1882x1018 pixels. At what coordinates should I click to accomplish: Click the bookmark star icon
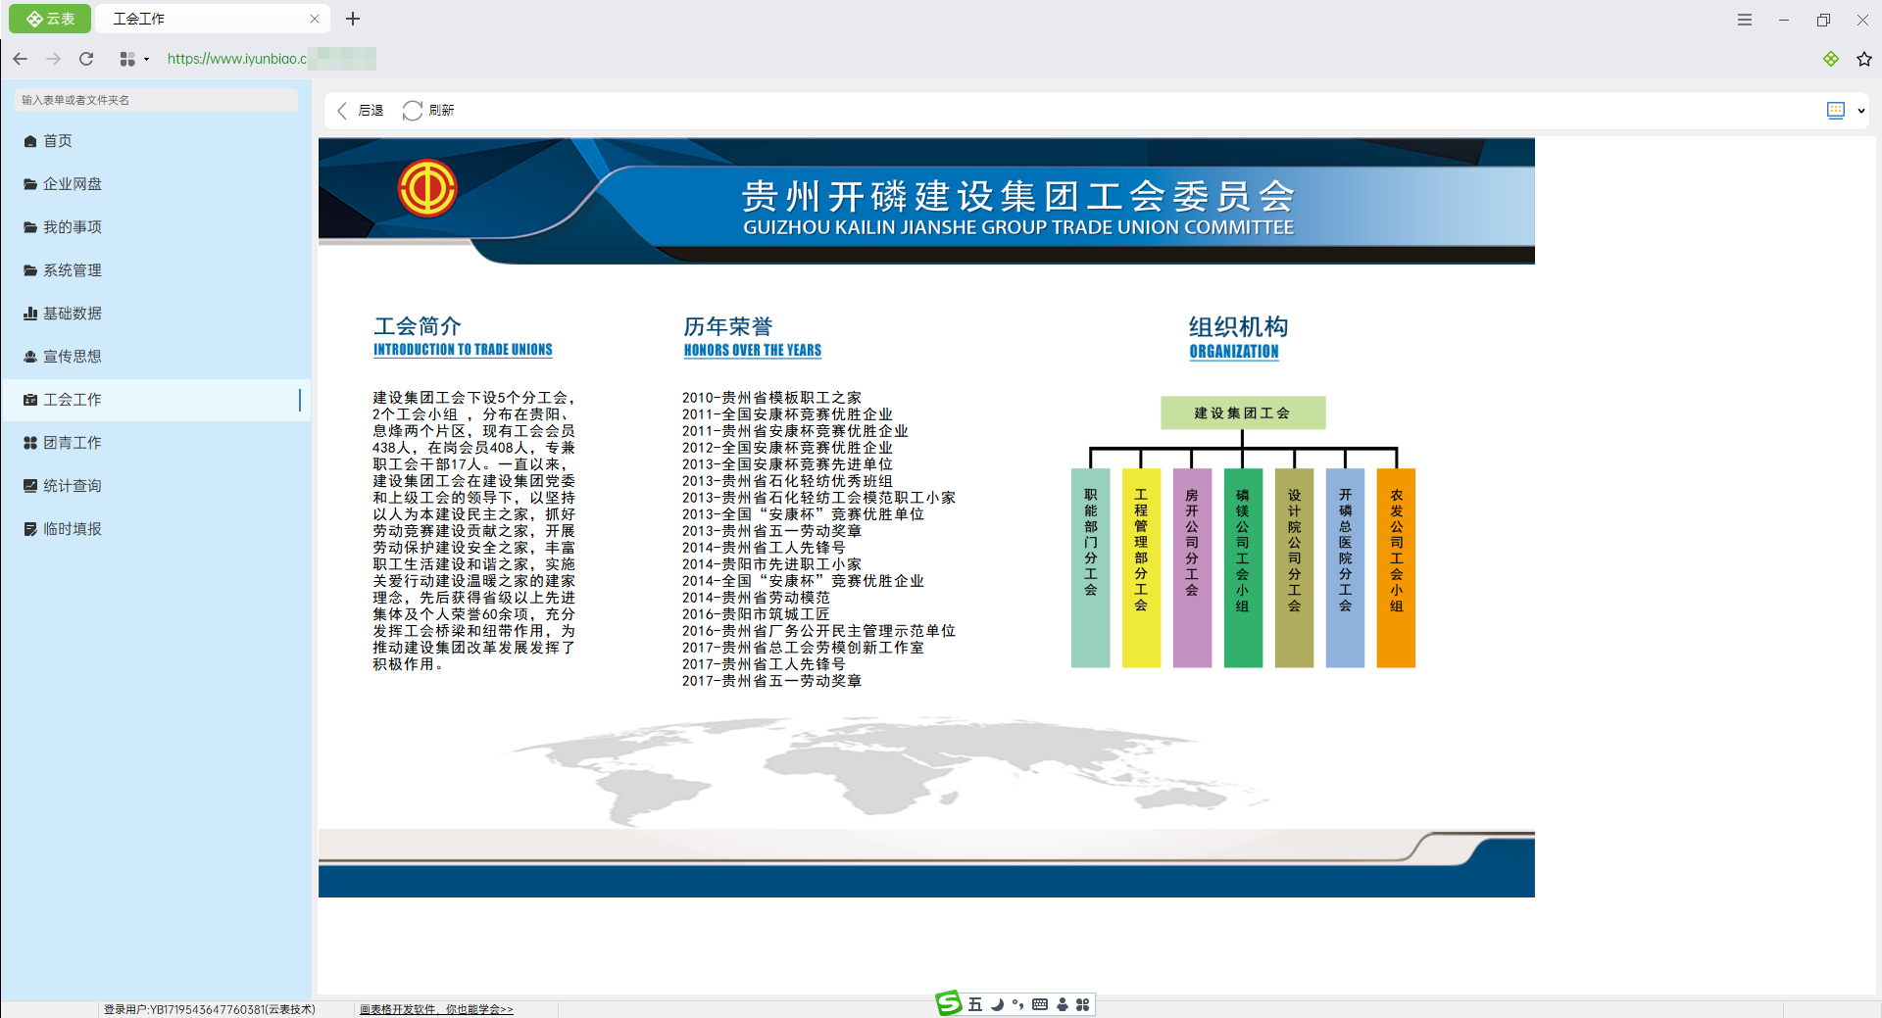click(1863, 59)
